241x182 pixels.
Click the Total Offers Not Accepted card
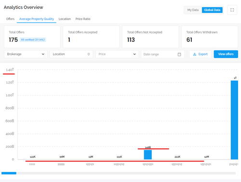[x=150, y=37]
